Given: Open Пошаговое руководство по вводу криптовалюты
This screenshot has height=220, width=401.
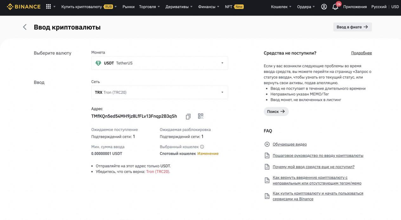Looking at the screenshot, I should click(x=318, y=156).
